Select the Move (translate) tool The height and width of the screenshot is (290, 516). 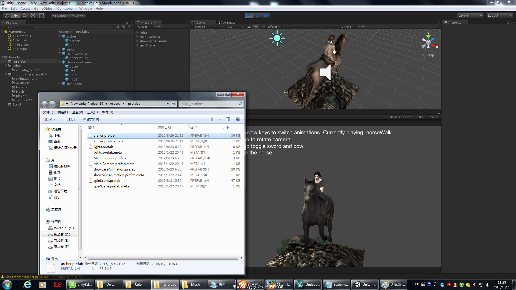[x=16, y=16]
